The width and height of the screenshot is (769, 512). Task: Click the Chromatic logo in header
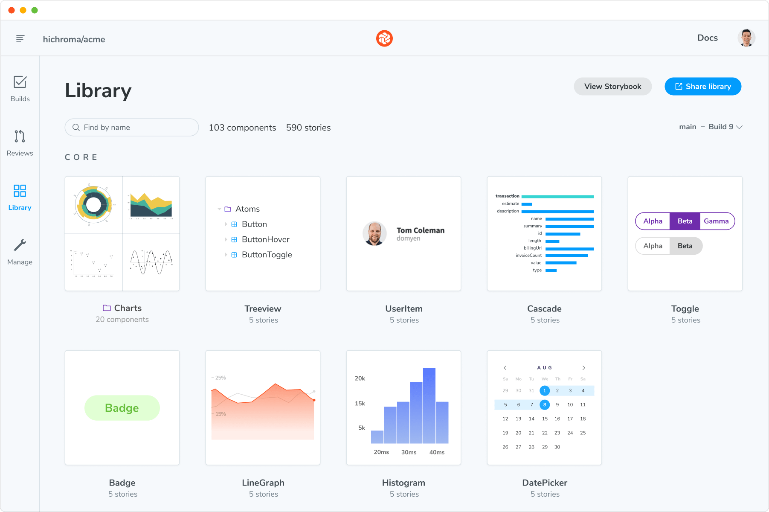384,38
